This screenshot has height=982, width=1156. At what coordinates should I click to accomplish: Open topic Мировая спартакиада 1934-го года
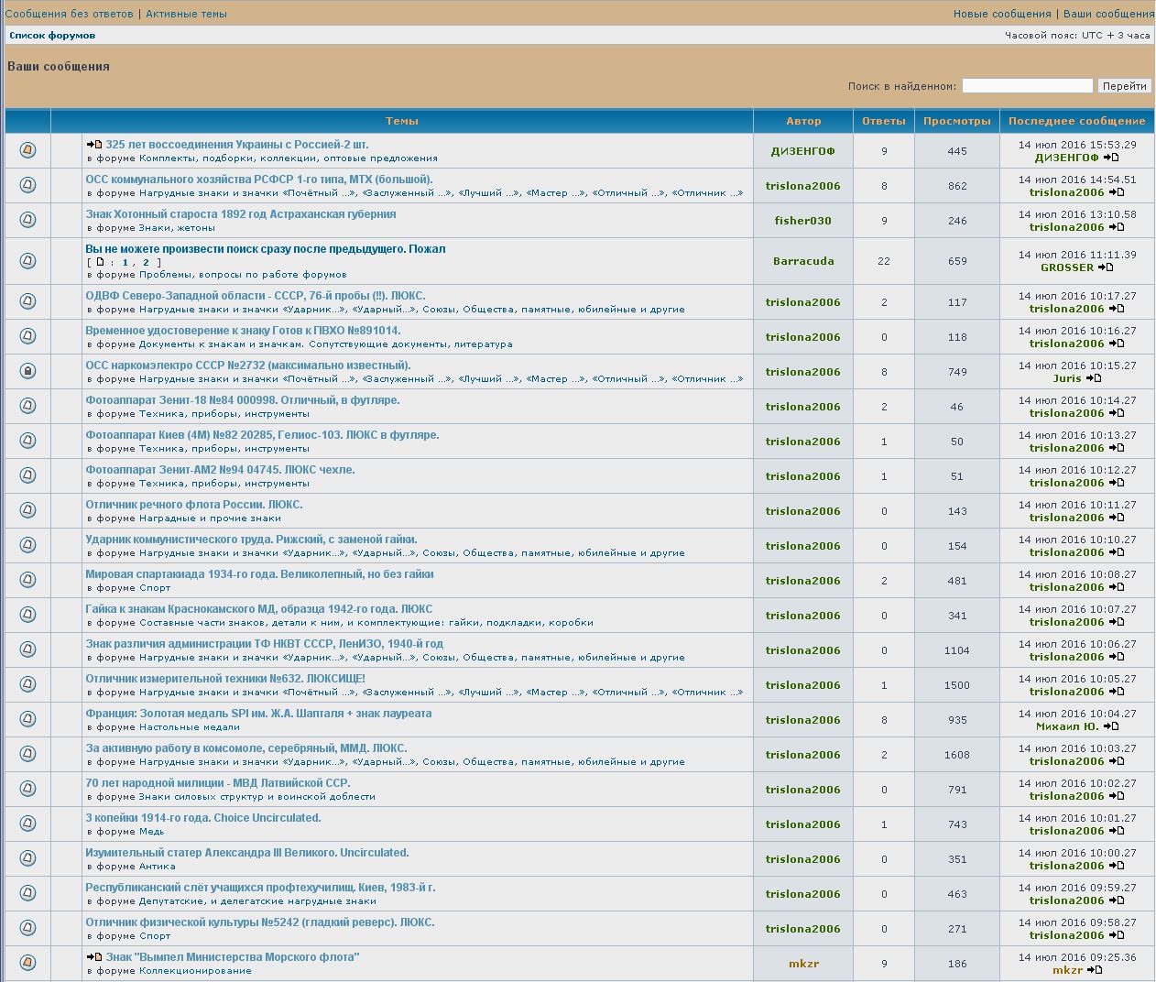(x=259, y=574)
